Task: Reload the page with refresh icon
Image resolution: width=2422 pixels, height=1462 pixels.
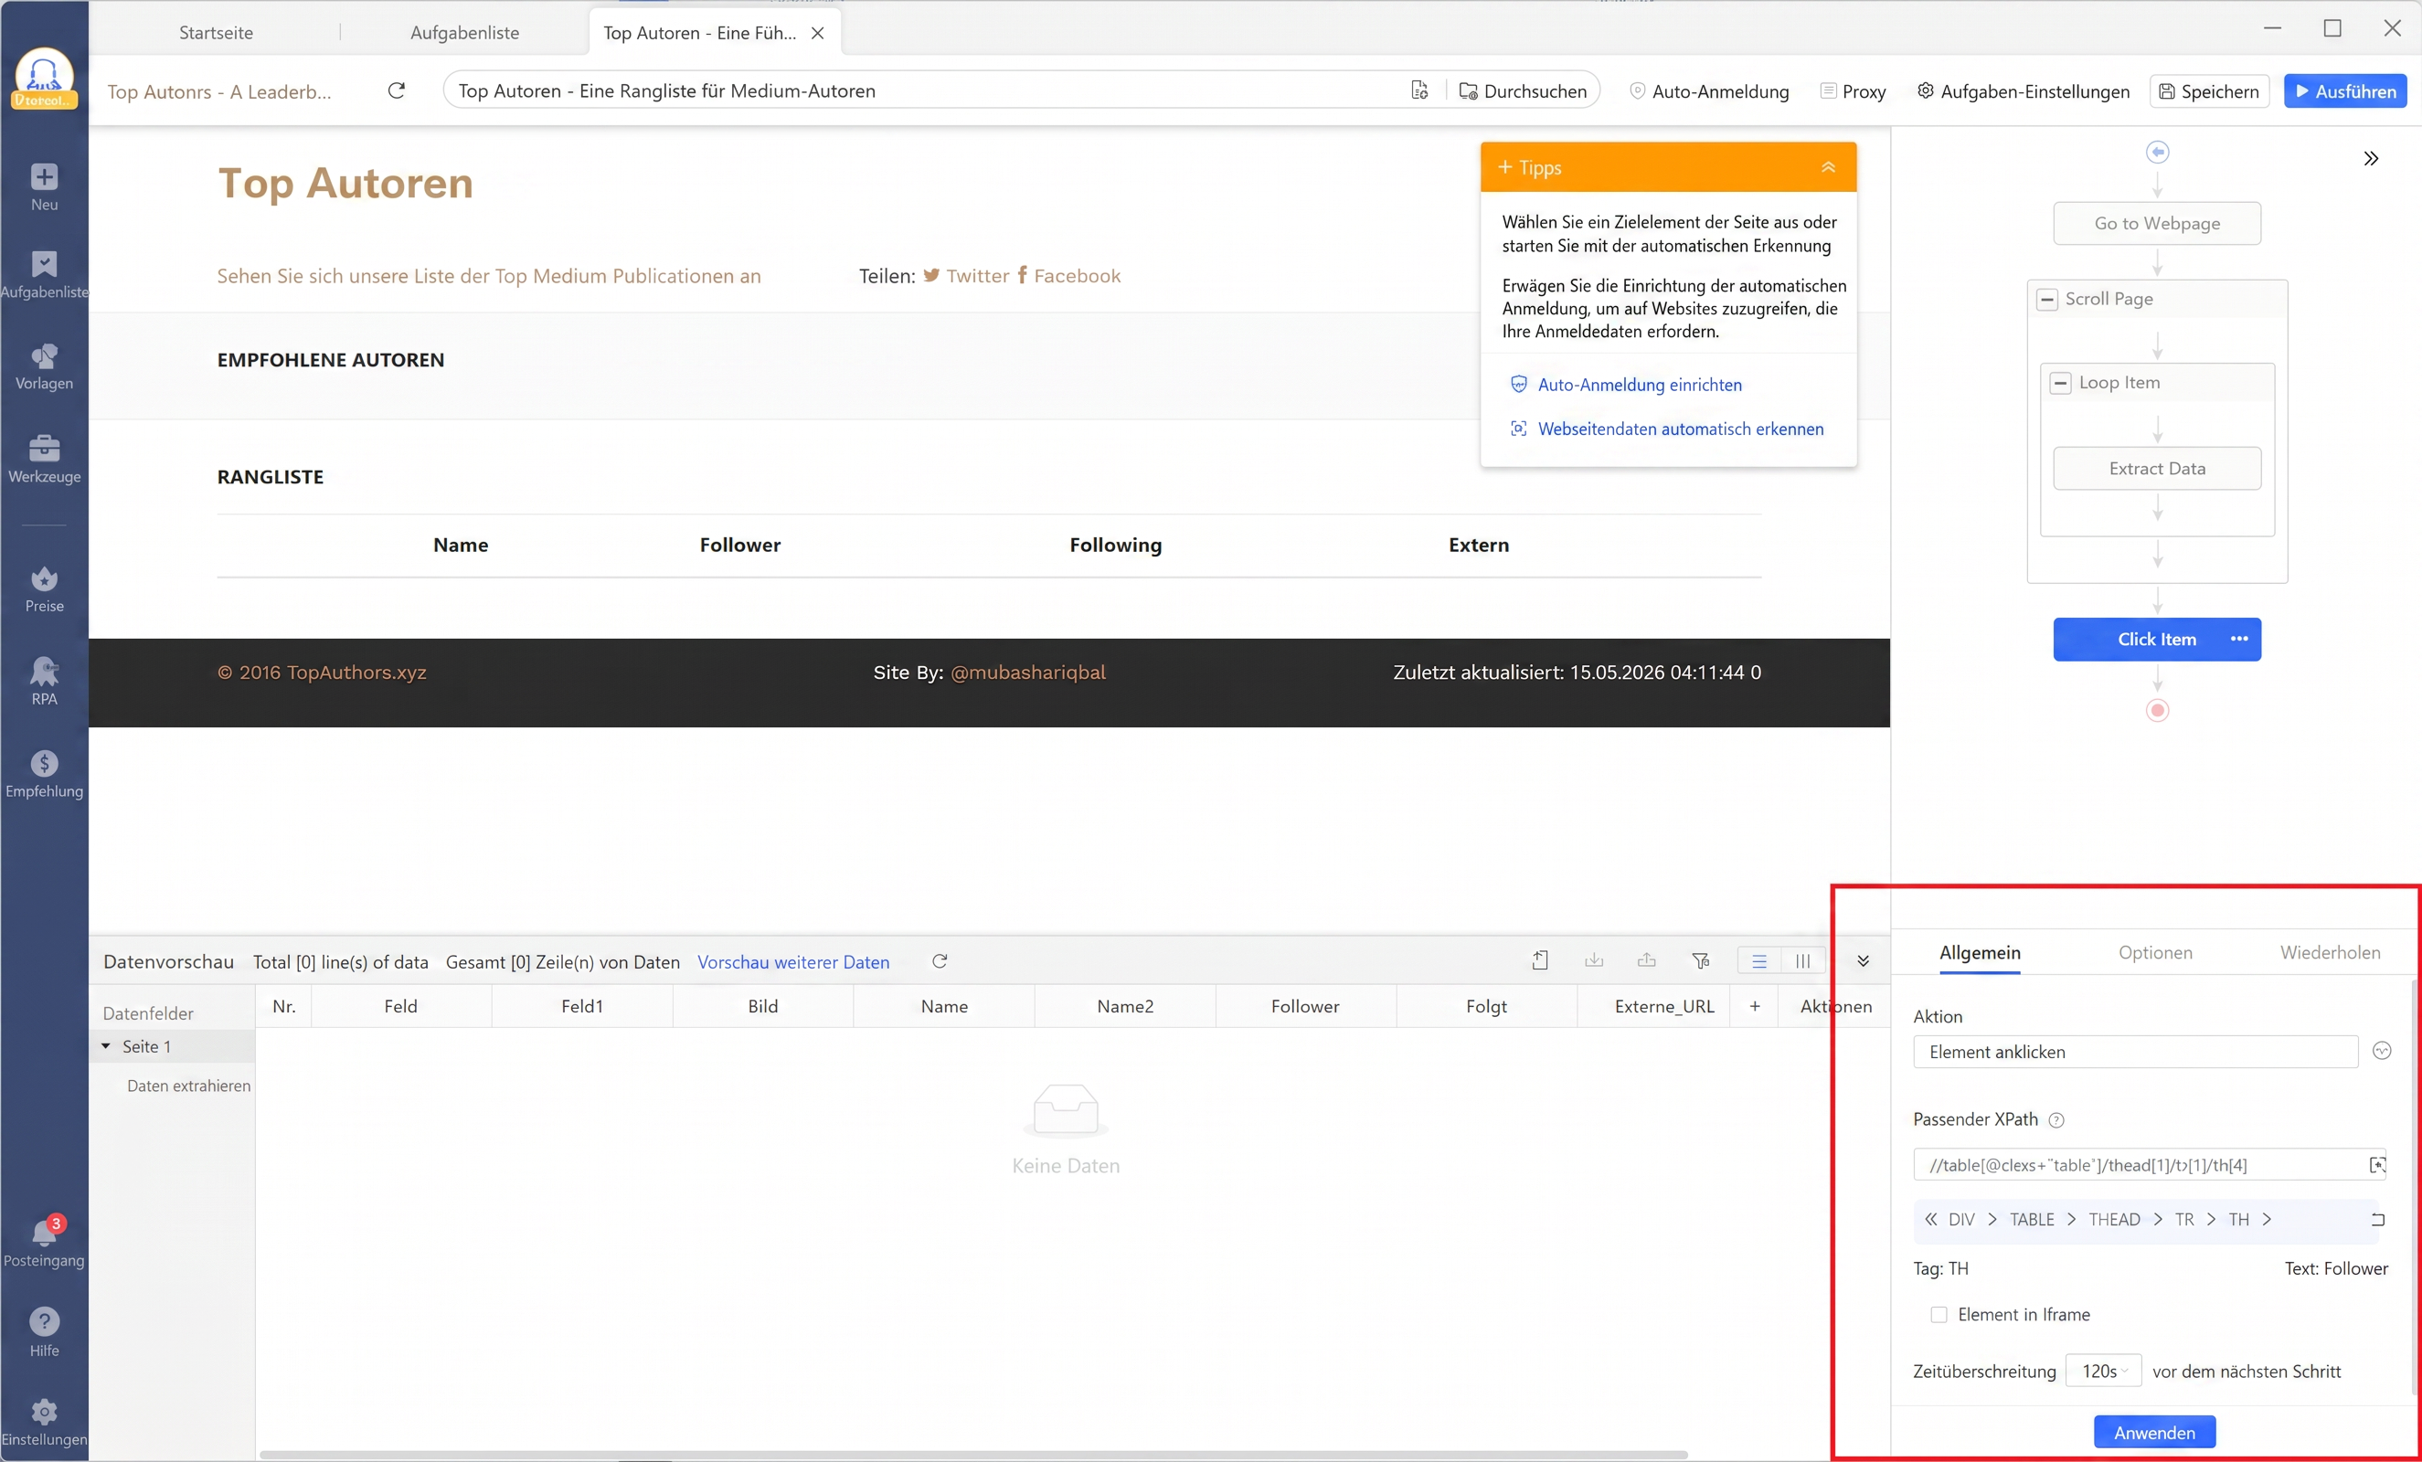Action: (x=396, y=90)
